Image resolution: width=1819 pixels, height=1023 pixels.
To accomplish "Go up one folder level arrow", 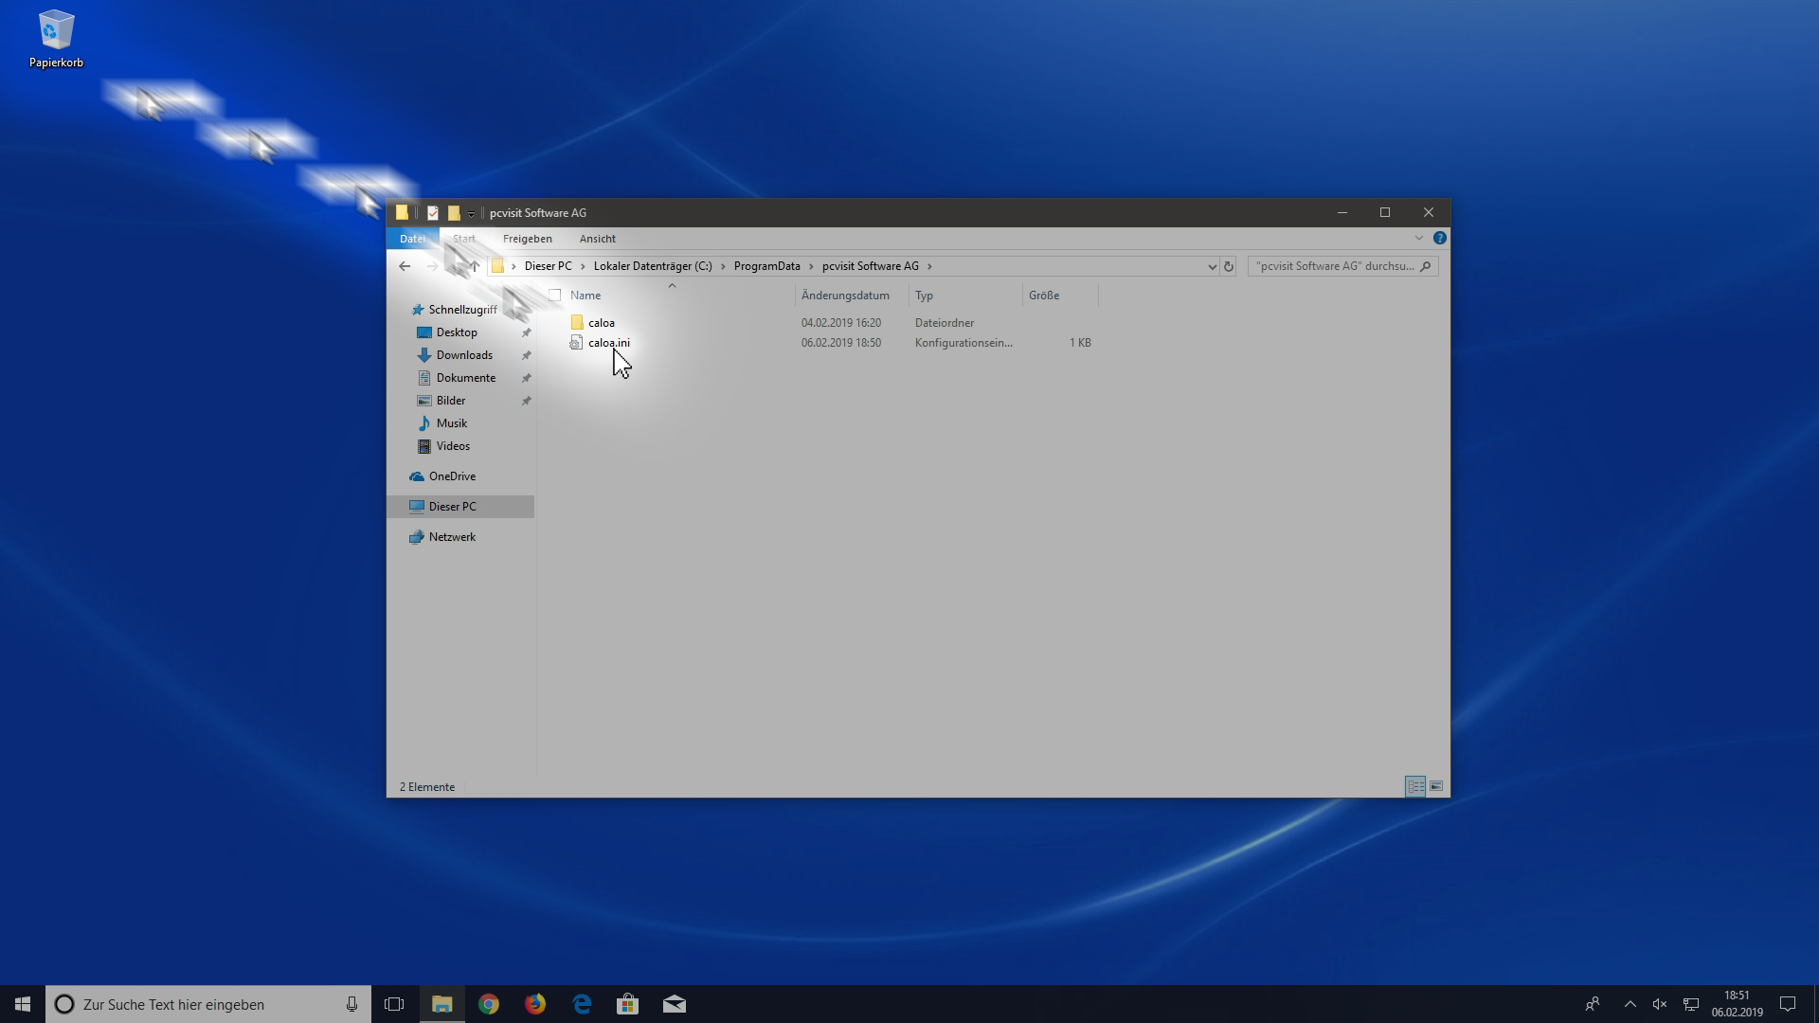I will [475, 266].
